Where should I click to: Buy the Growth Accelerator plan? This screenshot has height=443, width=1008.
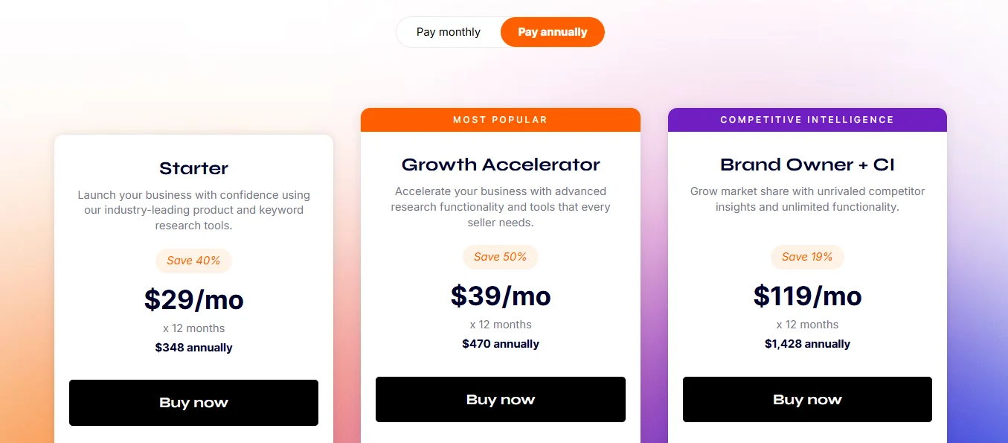tap(501, 400)
